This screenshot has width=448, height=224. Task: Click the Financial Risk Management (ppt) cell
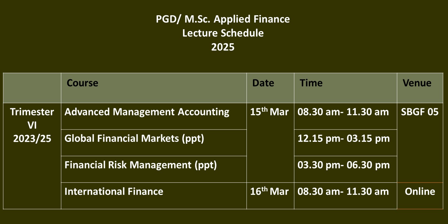pos(154,169)
